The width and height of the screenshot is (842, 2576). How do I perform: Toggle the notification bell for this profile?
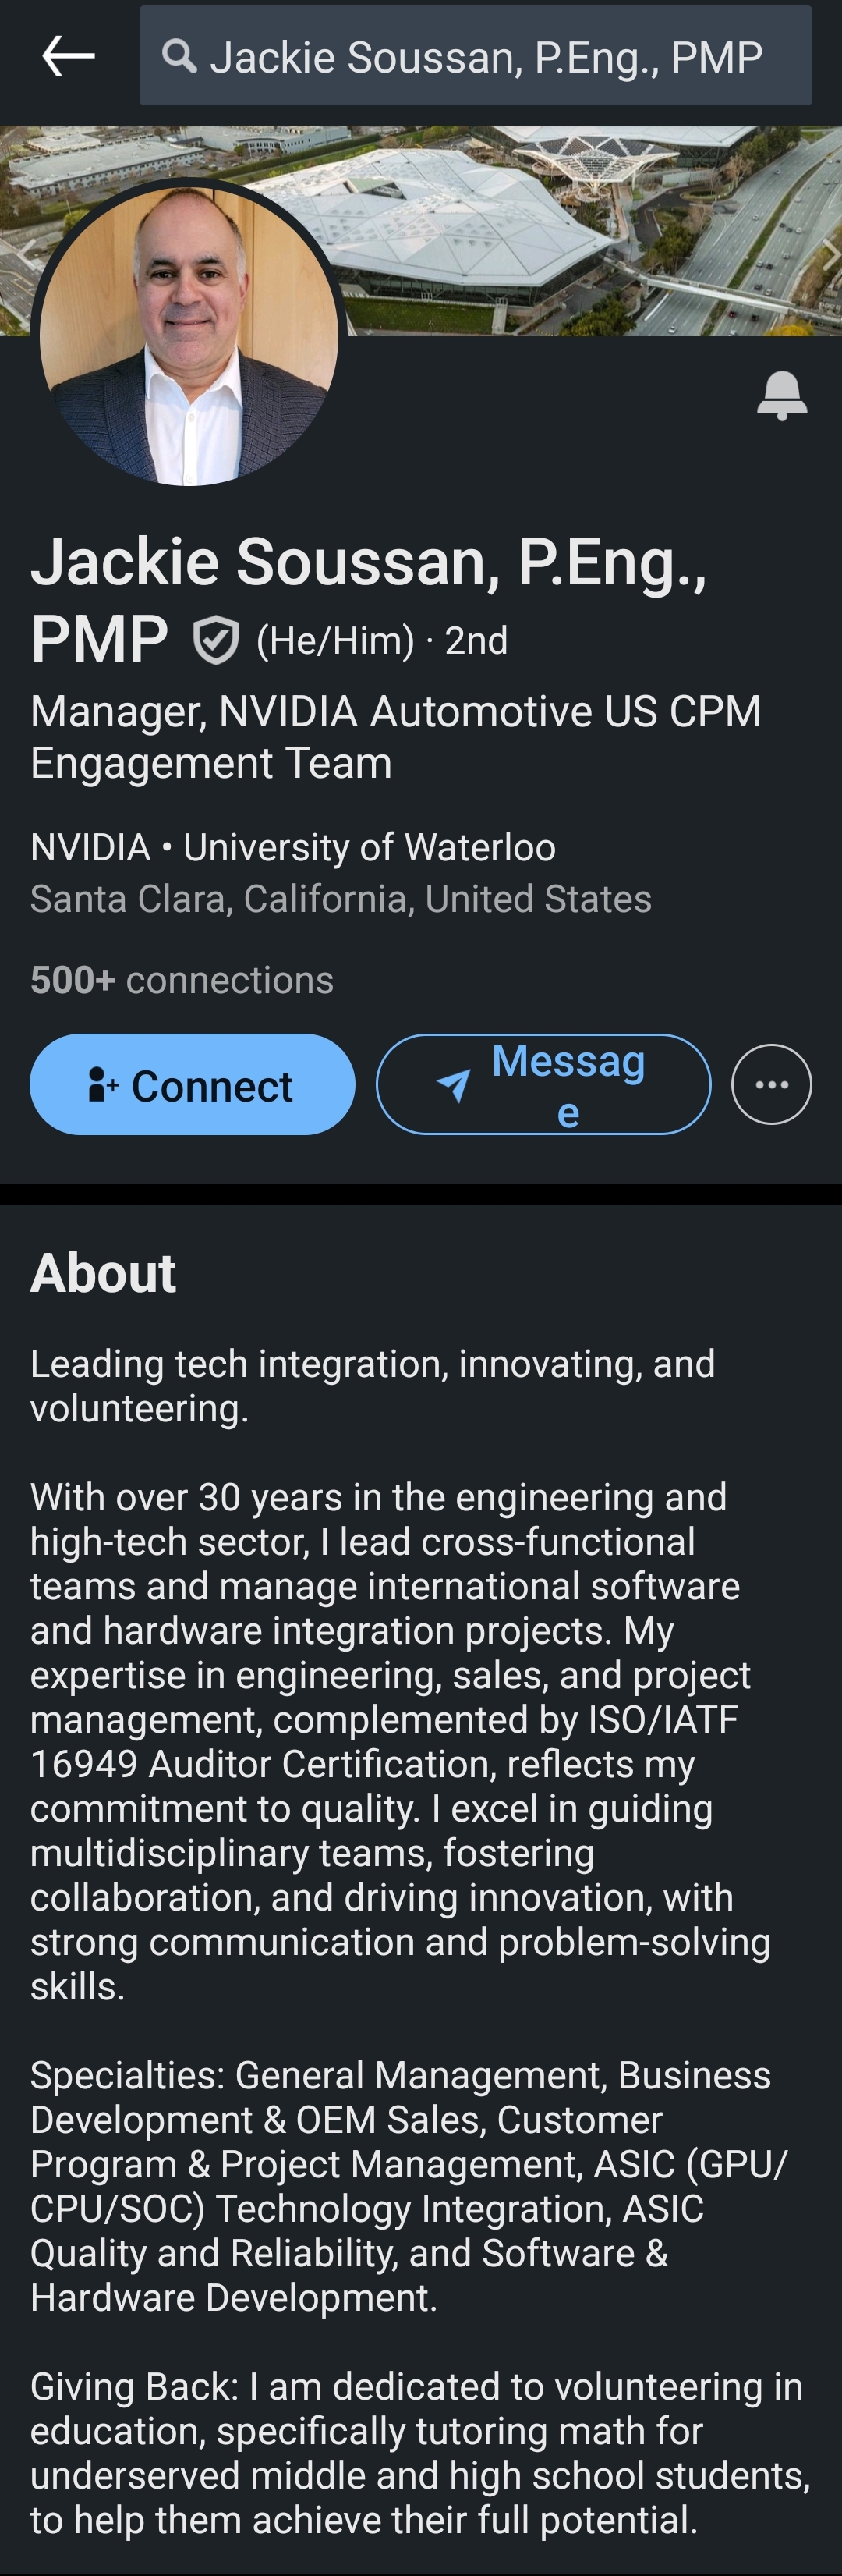(781, 395)
